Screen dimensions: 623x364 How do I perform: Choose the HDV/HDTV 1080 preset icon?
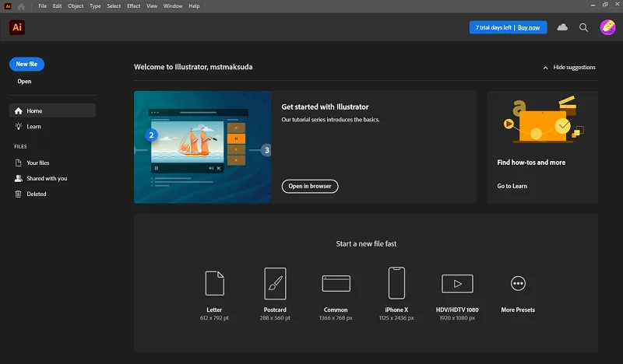(457, 283)
